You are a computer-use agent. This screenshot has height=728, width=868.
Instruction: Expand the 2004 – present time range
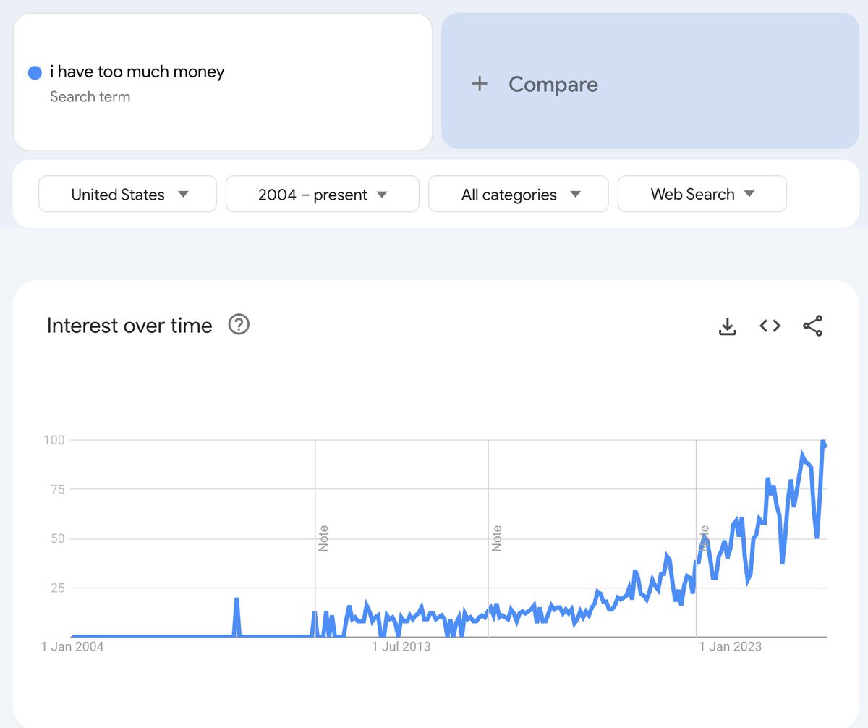tap(323, 194)
